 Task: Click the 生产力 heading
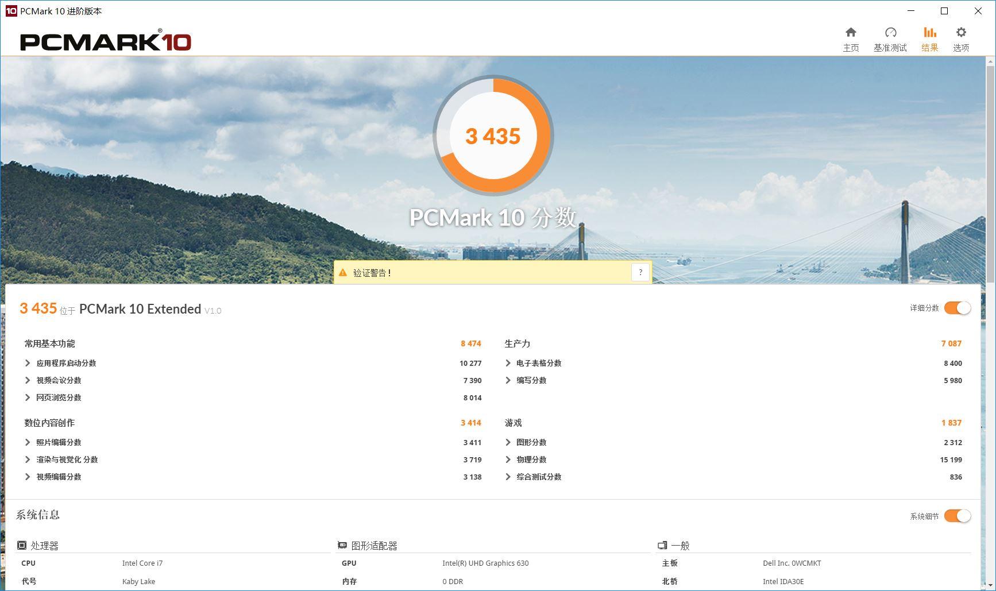[x=517, y=343]
